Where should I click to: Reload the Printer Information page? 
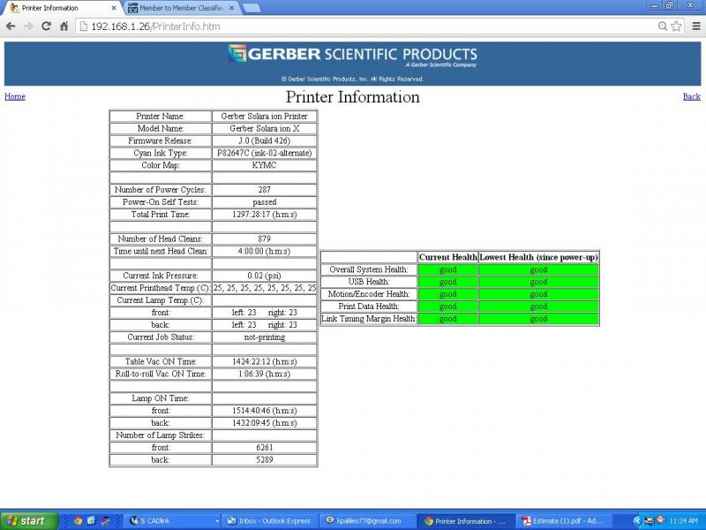(46, 26)
